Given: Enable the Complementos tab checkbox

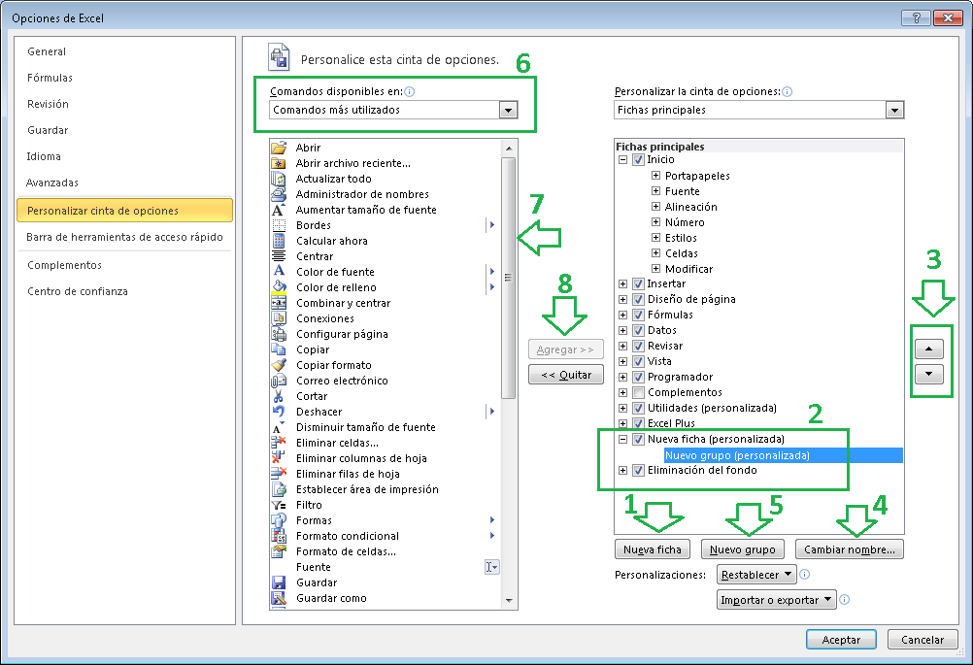Looking at the screenshot, I should 638,392.
